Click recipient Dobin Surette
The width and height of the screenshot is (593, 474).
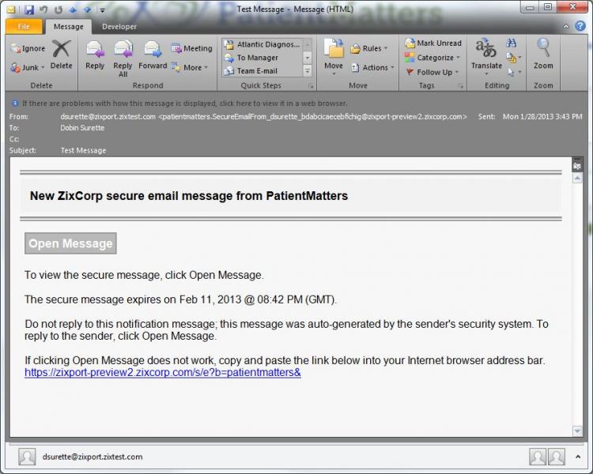[82, 128]
